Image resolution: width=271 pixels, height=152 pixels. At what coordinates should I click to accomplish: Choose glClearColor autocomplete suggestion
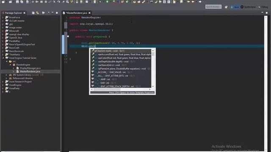[121, 58]
